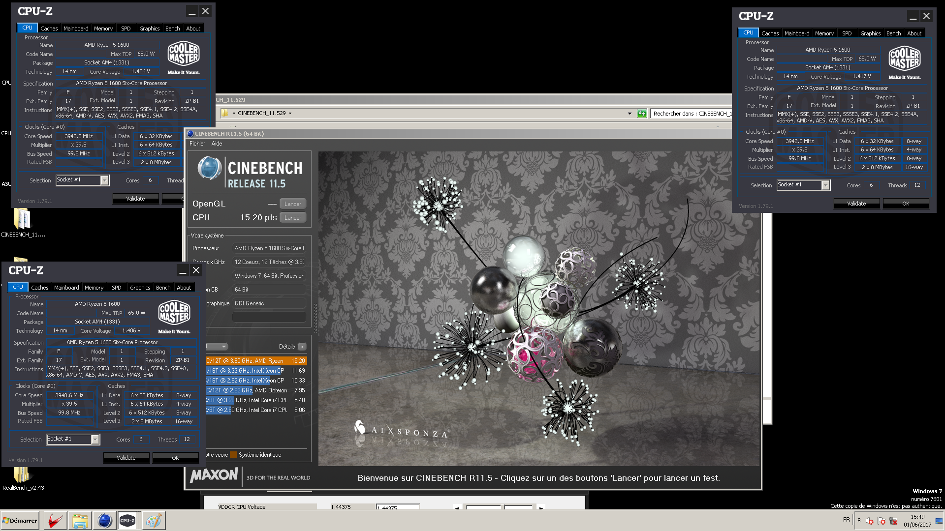The image size is (945, 531).
Task: Switch to Cinebench via its taskbar sphere icon
Action: pos(104,520)
